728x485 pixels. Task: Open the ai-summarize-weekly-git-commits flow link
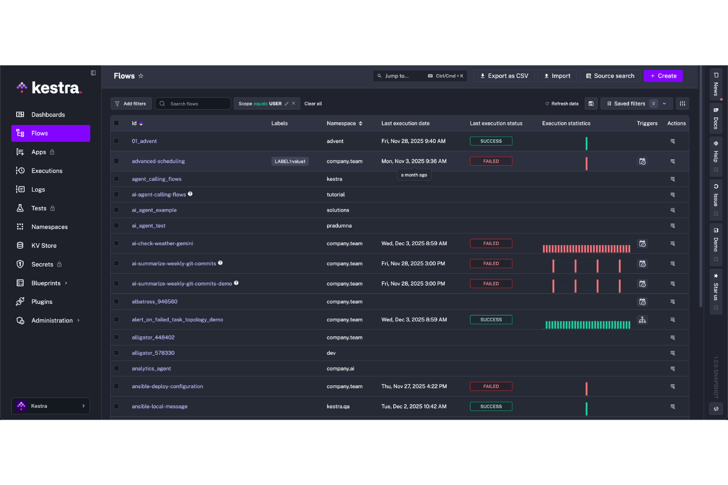(174, 264)
